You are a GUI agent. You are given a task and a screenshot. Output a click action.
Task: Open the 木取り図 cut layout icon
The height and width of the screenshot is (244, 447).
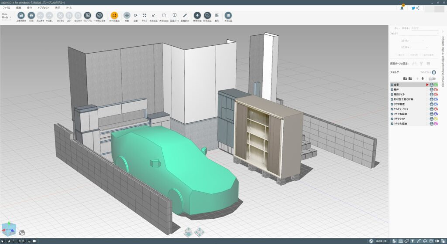tap(228, 15)
